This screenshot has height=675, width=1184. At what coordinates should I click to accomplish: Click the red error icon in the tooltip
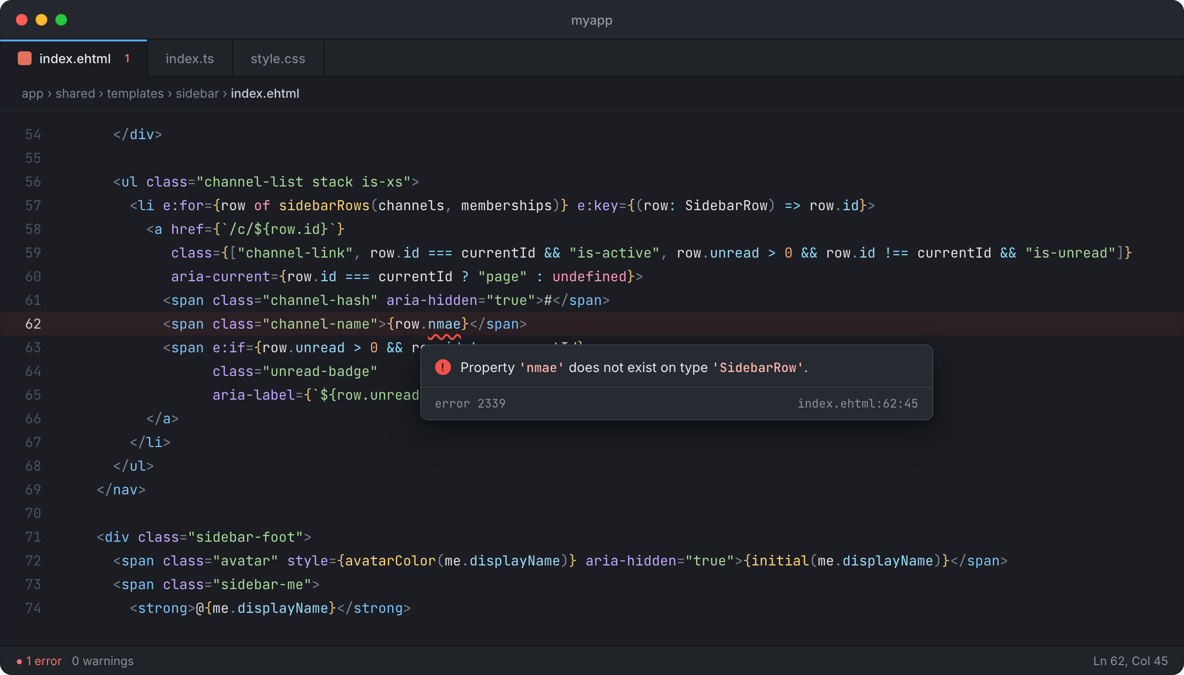click(443, 367)
